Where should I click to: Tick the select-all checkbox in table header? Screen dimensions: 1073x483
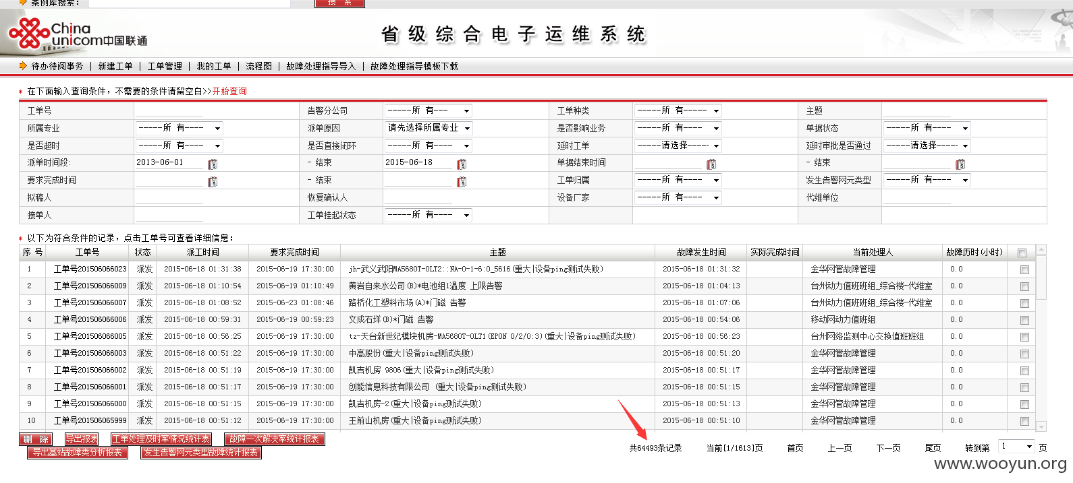[1022, 253]
